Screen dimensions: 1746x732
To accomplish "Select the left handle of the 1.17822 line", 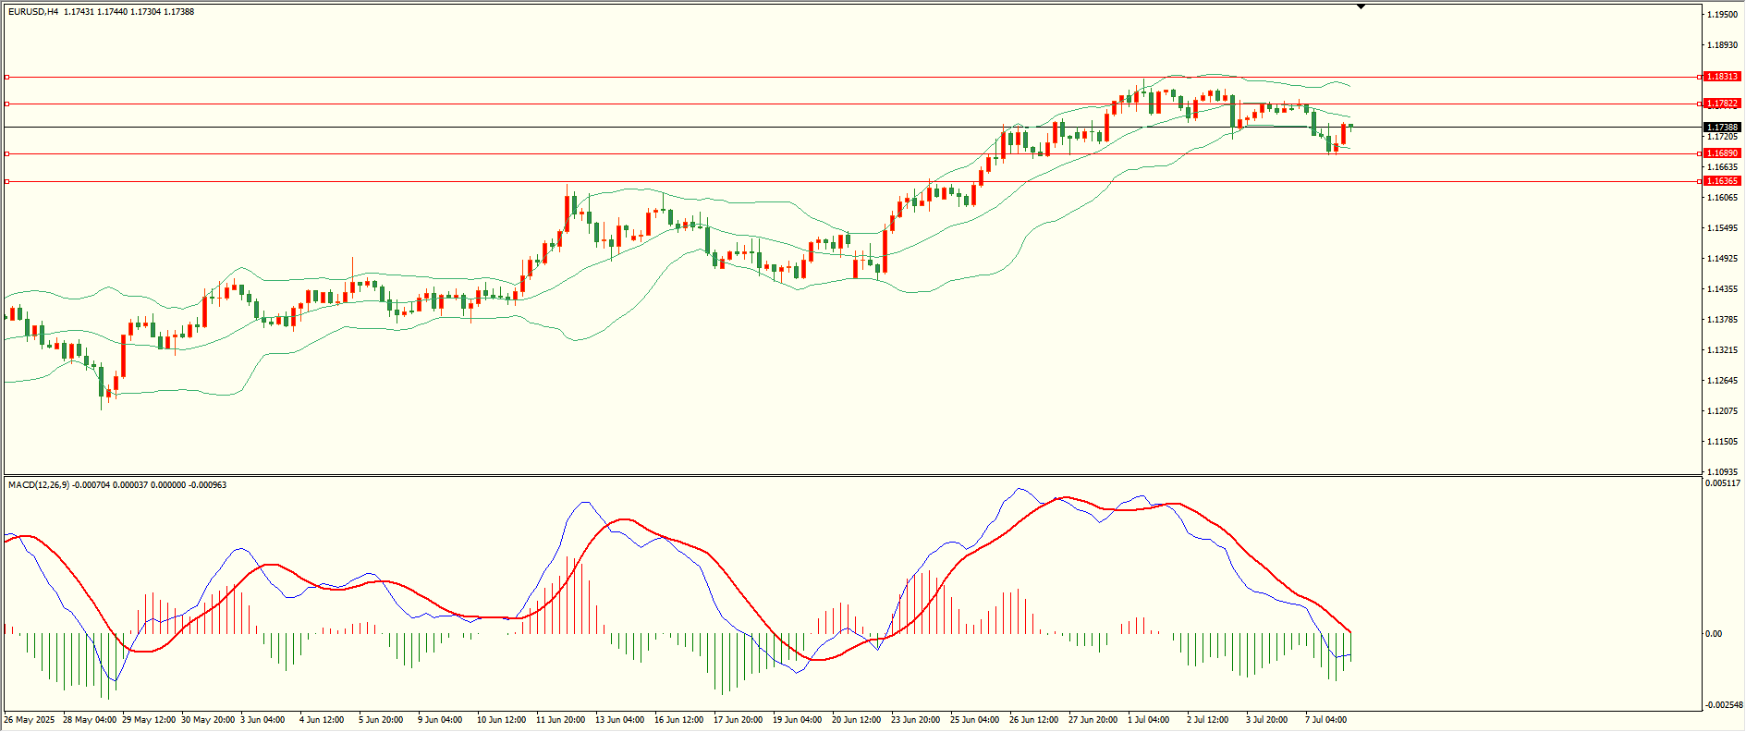I will pos(6,104).
